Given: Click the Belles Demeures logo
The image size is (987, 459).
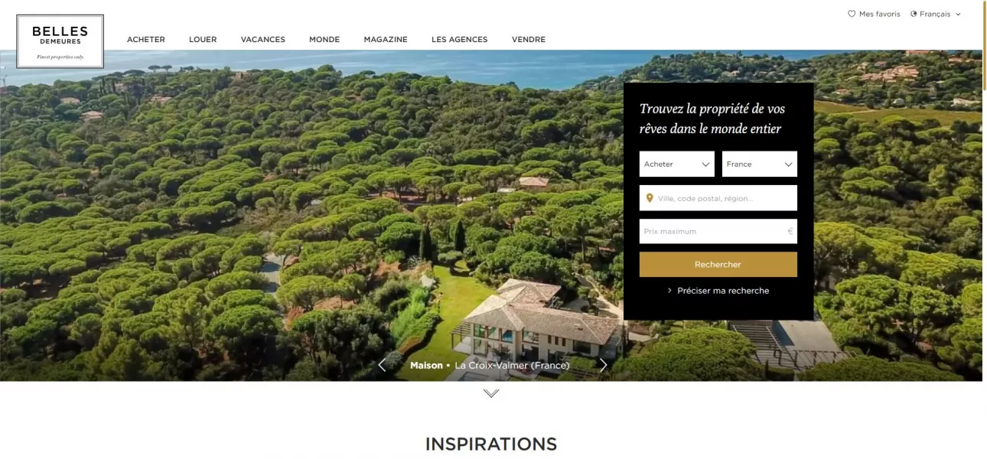Looking at the screenshot, I should [x=60, y=41].
